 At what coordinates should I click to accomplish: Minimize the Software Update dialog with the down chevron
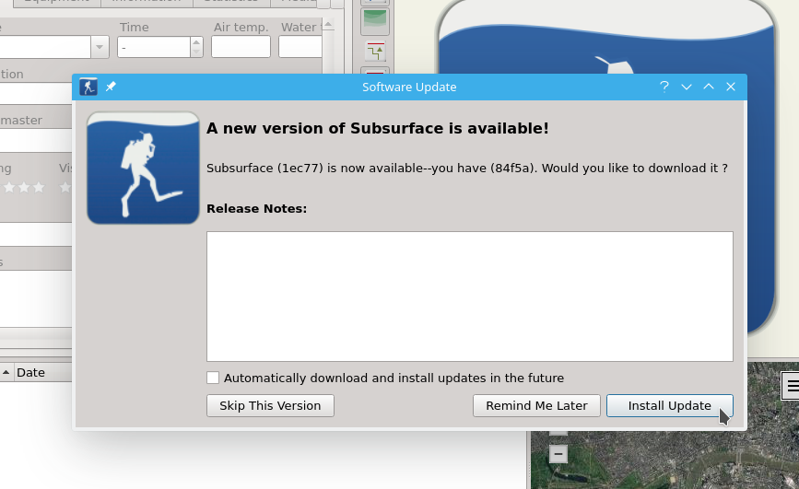(x=687, y=87)
